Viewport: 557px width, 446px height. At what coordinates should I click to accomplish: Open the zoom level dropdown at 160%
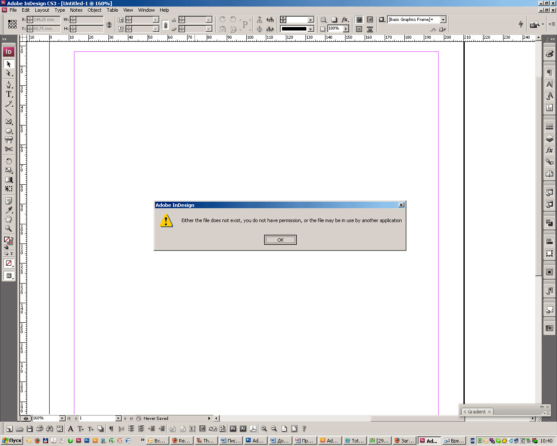click(62, 418)
